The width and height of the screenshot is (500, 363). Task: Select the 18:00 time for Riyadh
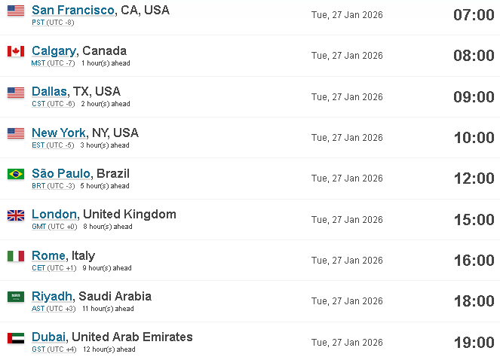coord(474,301)
